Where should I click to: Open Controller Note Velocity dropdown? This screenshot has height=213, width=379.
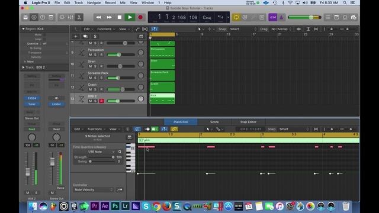point(94,190)
